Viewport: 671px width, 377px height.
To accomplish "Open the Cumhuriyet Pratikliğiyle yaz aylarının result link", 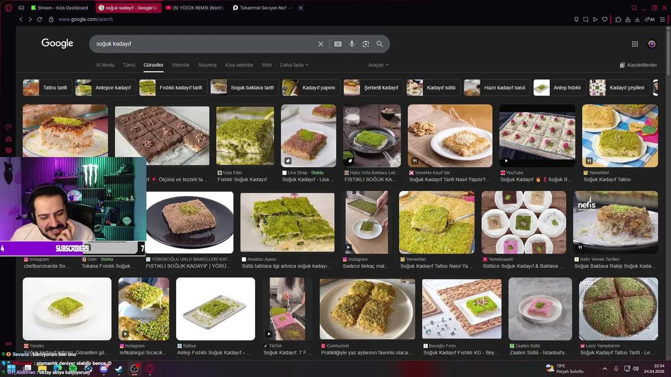I will pyautogui.click(x=367, y=353).
